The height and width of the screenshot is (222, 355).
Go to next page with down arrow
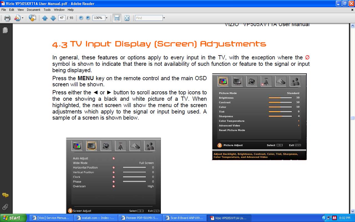click(53, 18)
